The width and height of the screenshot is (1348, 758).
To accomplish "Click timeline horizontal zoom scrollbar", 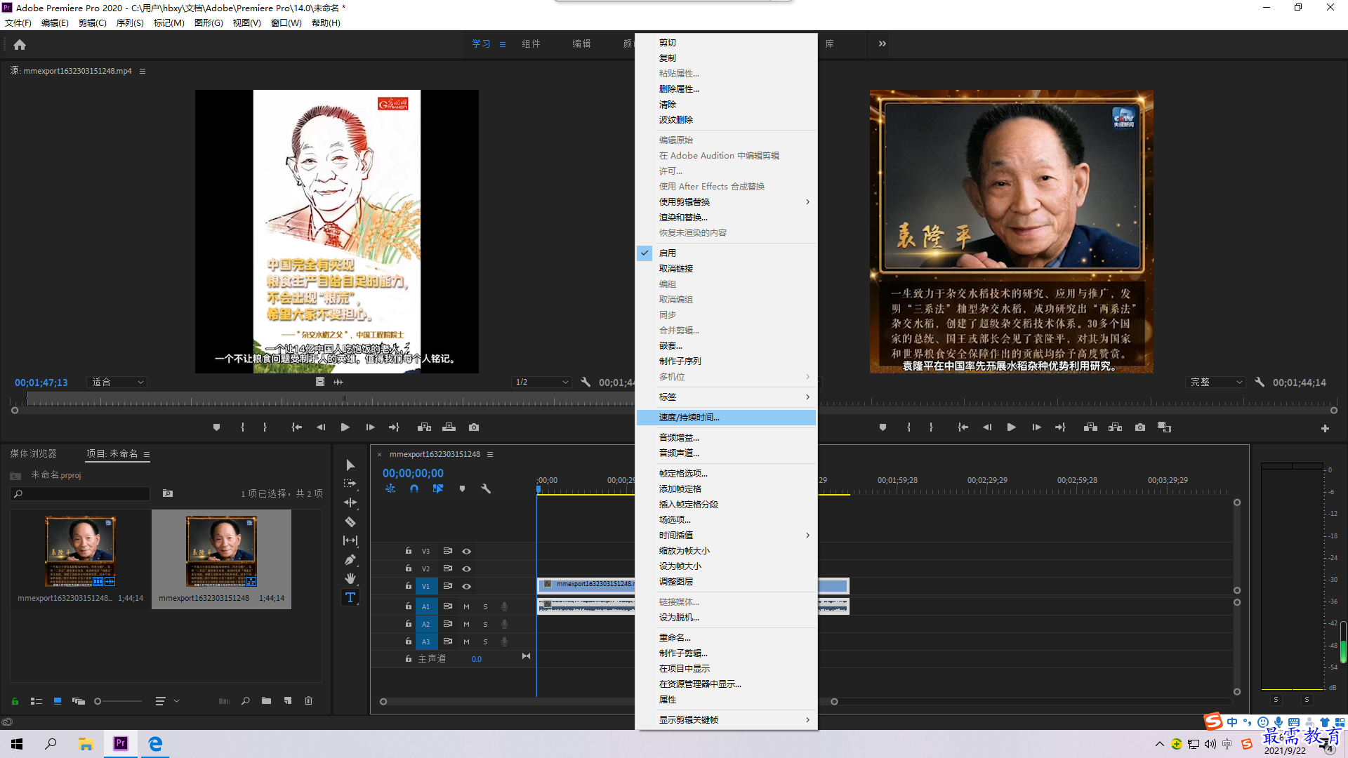I will coord(608,701).
